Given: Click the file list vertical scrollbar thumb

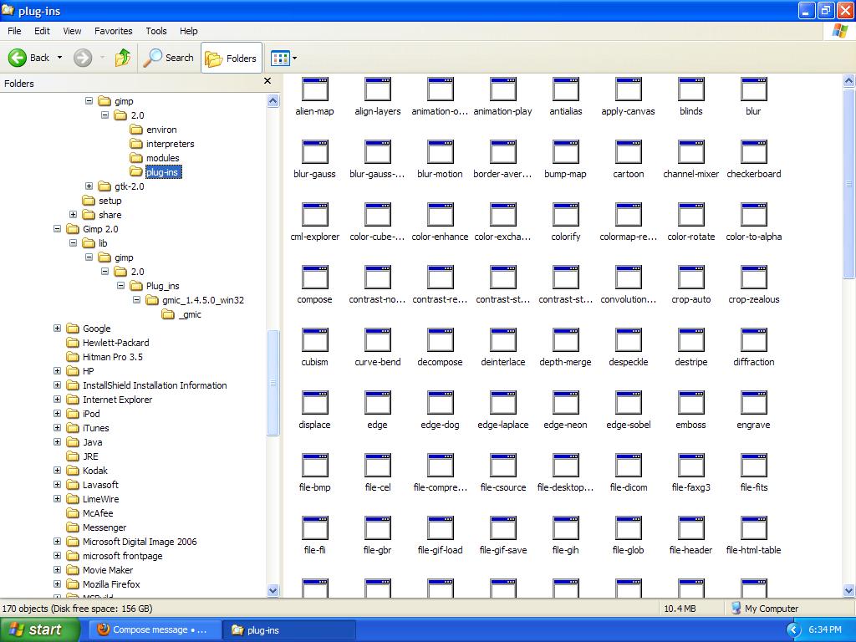Looking at the screenshot, I should pos(849,184).
